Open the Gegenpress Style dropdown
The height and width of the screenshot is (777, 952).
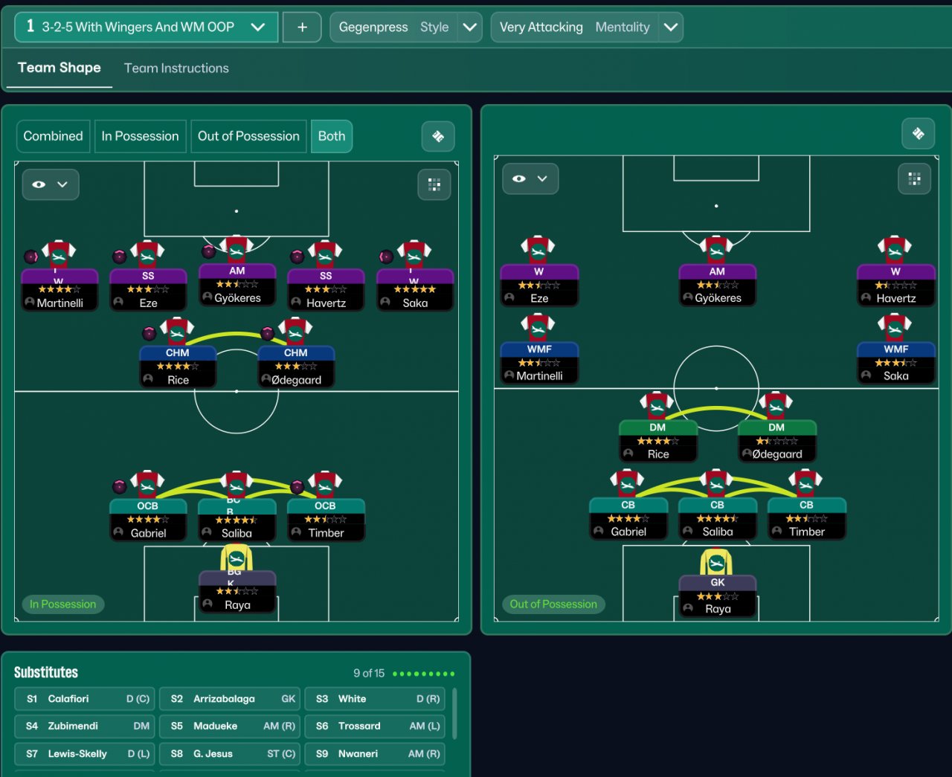coord(406,27)
